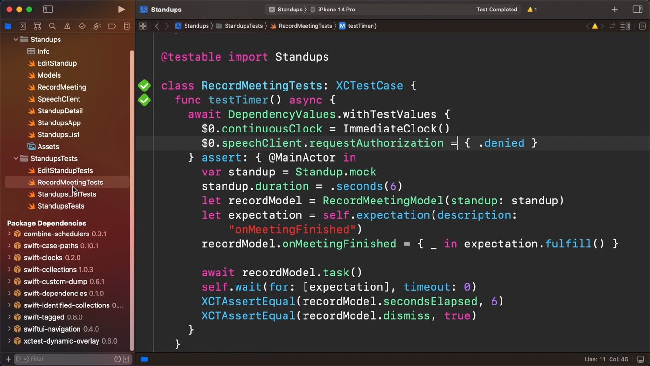Rerun RecordMeetingTests class via green checkmark

point(144,86)
